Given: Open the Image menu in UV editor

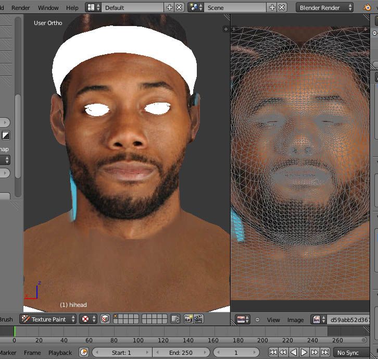Looking at the screenshot, I should tap(295, 320).
